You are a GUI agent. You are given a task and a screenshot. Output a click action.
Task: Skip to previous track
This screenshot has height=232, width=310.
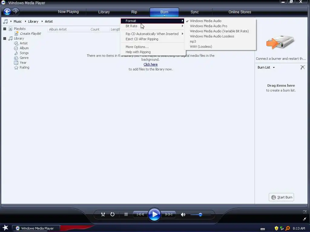point(140,214)
